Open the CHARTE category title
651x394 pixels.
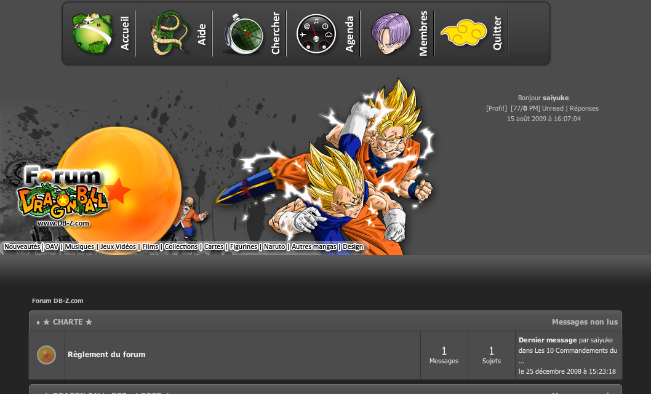click(68, 322)
